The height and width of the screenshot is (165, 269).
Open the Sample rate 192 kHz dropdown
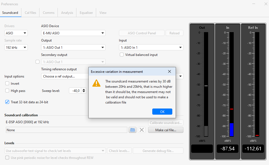click(16, 48)
